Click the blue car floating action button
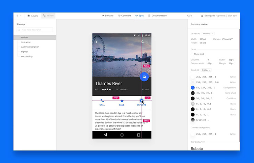Viewport: 254px width, 163px height. point(144,77)
